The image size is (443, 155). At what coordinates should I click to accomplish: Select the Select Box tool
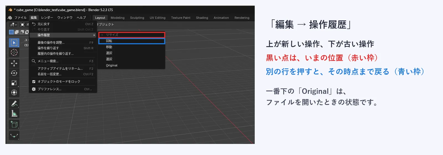(x=14, y=43)
